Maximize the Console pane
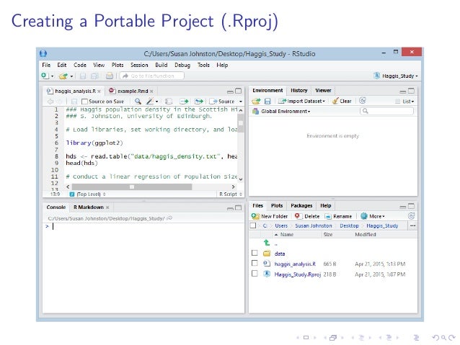Image resolution: width=460 pixels, height=345 pixels. [238, 208]
